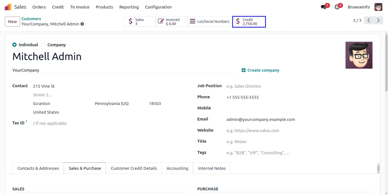Open the activities clock icon
This screenshot has width=388, height=195.
coord(337,7)
